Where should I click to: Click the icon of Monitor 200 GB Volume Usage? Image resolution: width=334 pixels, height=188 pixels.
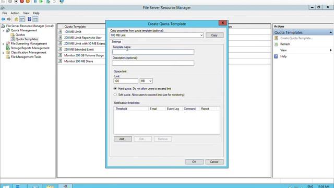[61, 55]
